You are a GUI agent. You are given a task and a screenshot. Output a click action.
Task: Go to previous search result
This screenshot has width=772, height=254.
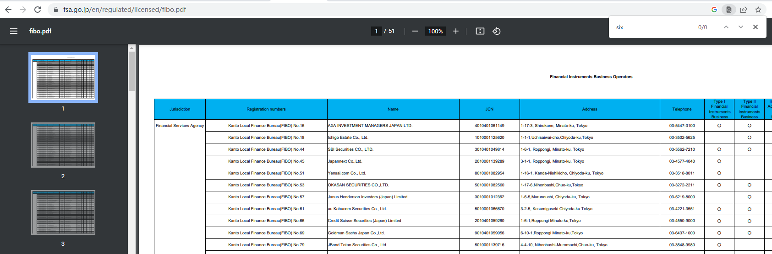726,27
